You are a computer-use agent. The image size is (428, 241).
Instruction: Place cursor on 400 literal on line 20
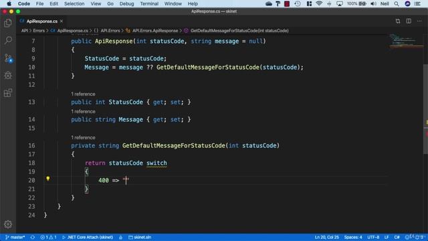click(104, 180)
